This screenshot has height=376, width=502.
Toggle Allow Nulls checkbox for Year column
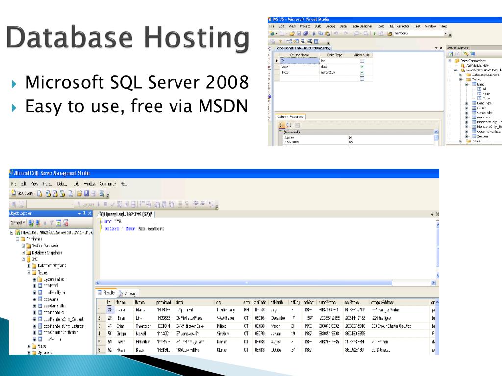click(x=362, y=67)
